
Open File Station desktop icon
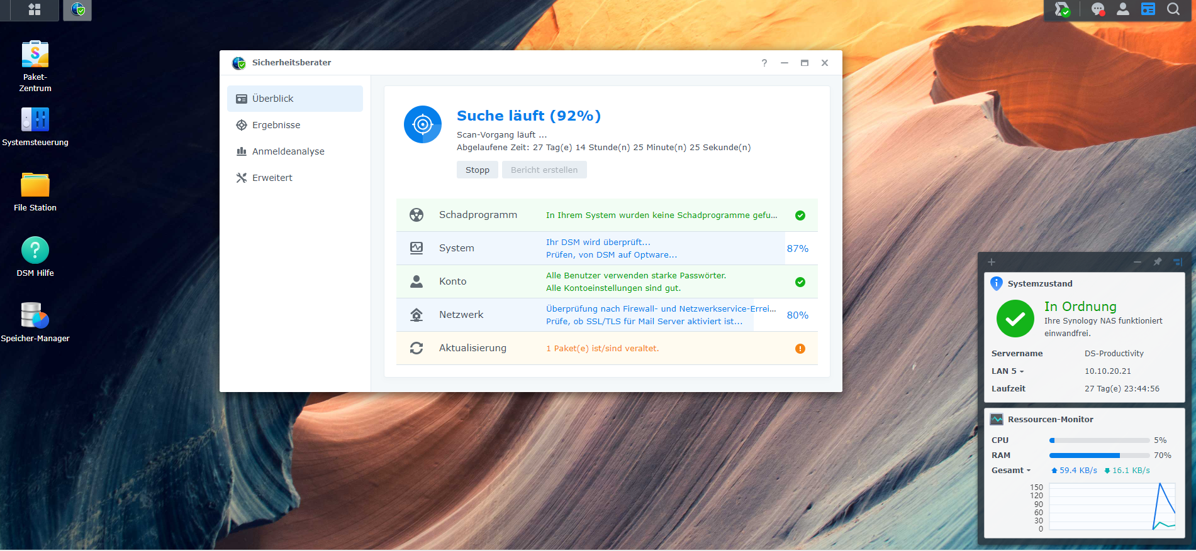pyautogui.click(x=35, y=192)
